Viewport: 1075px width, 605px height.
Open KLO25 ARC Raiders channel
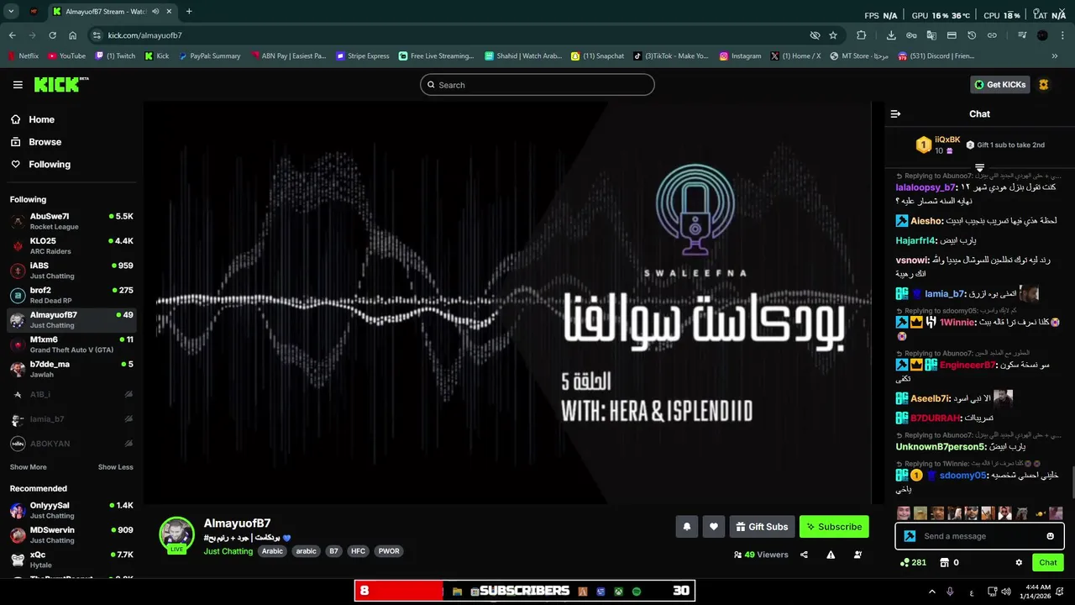click(71, 245)
